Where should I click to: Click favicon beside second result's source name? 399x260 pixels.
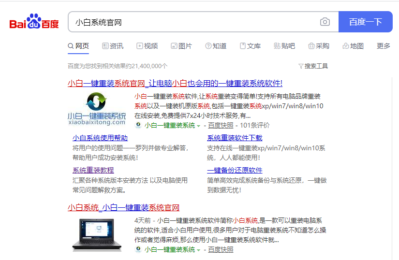138,249
